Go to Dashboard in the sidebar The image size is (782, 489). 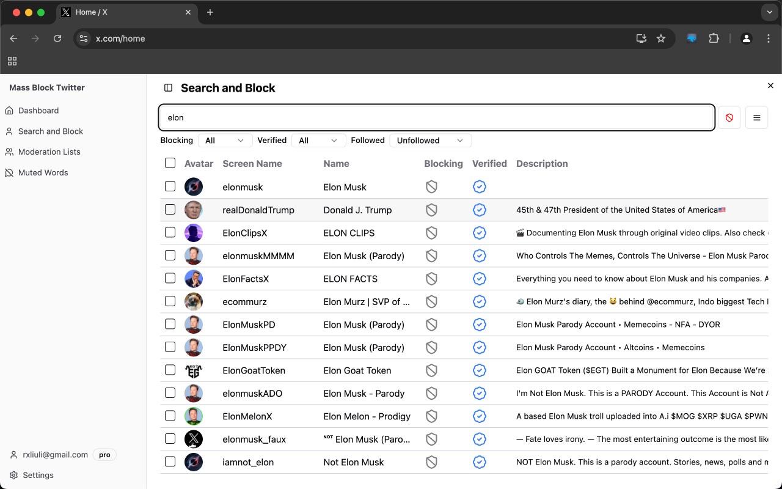[38, 111]
